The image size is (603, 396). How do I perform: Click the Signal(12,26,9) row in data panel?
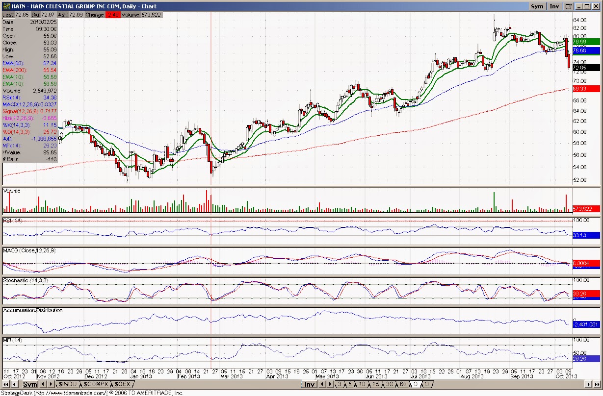click(x=29, y=111)
